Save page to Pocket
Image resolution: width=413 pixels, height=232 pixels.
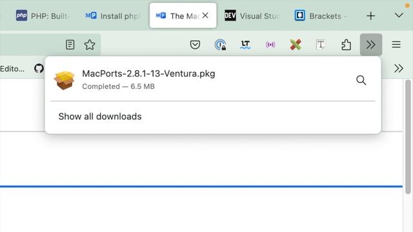[195, 44]
